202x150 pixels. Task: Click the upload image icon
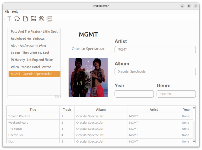33,19
